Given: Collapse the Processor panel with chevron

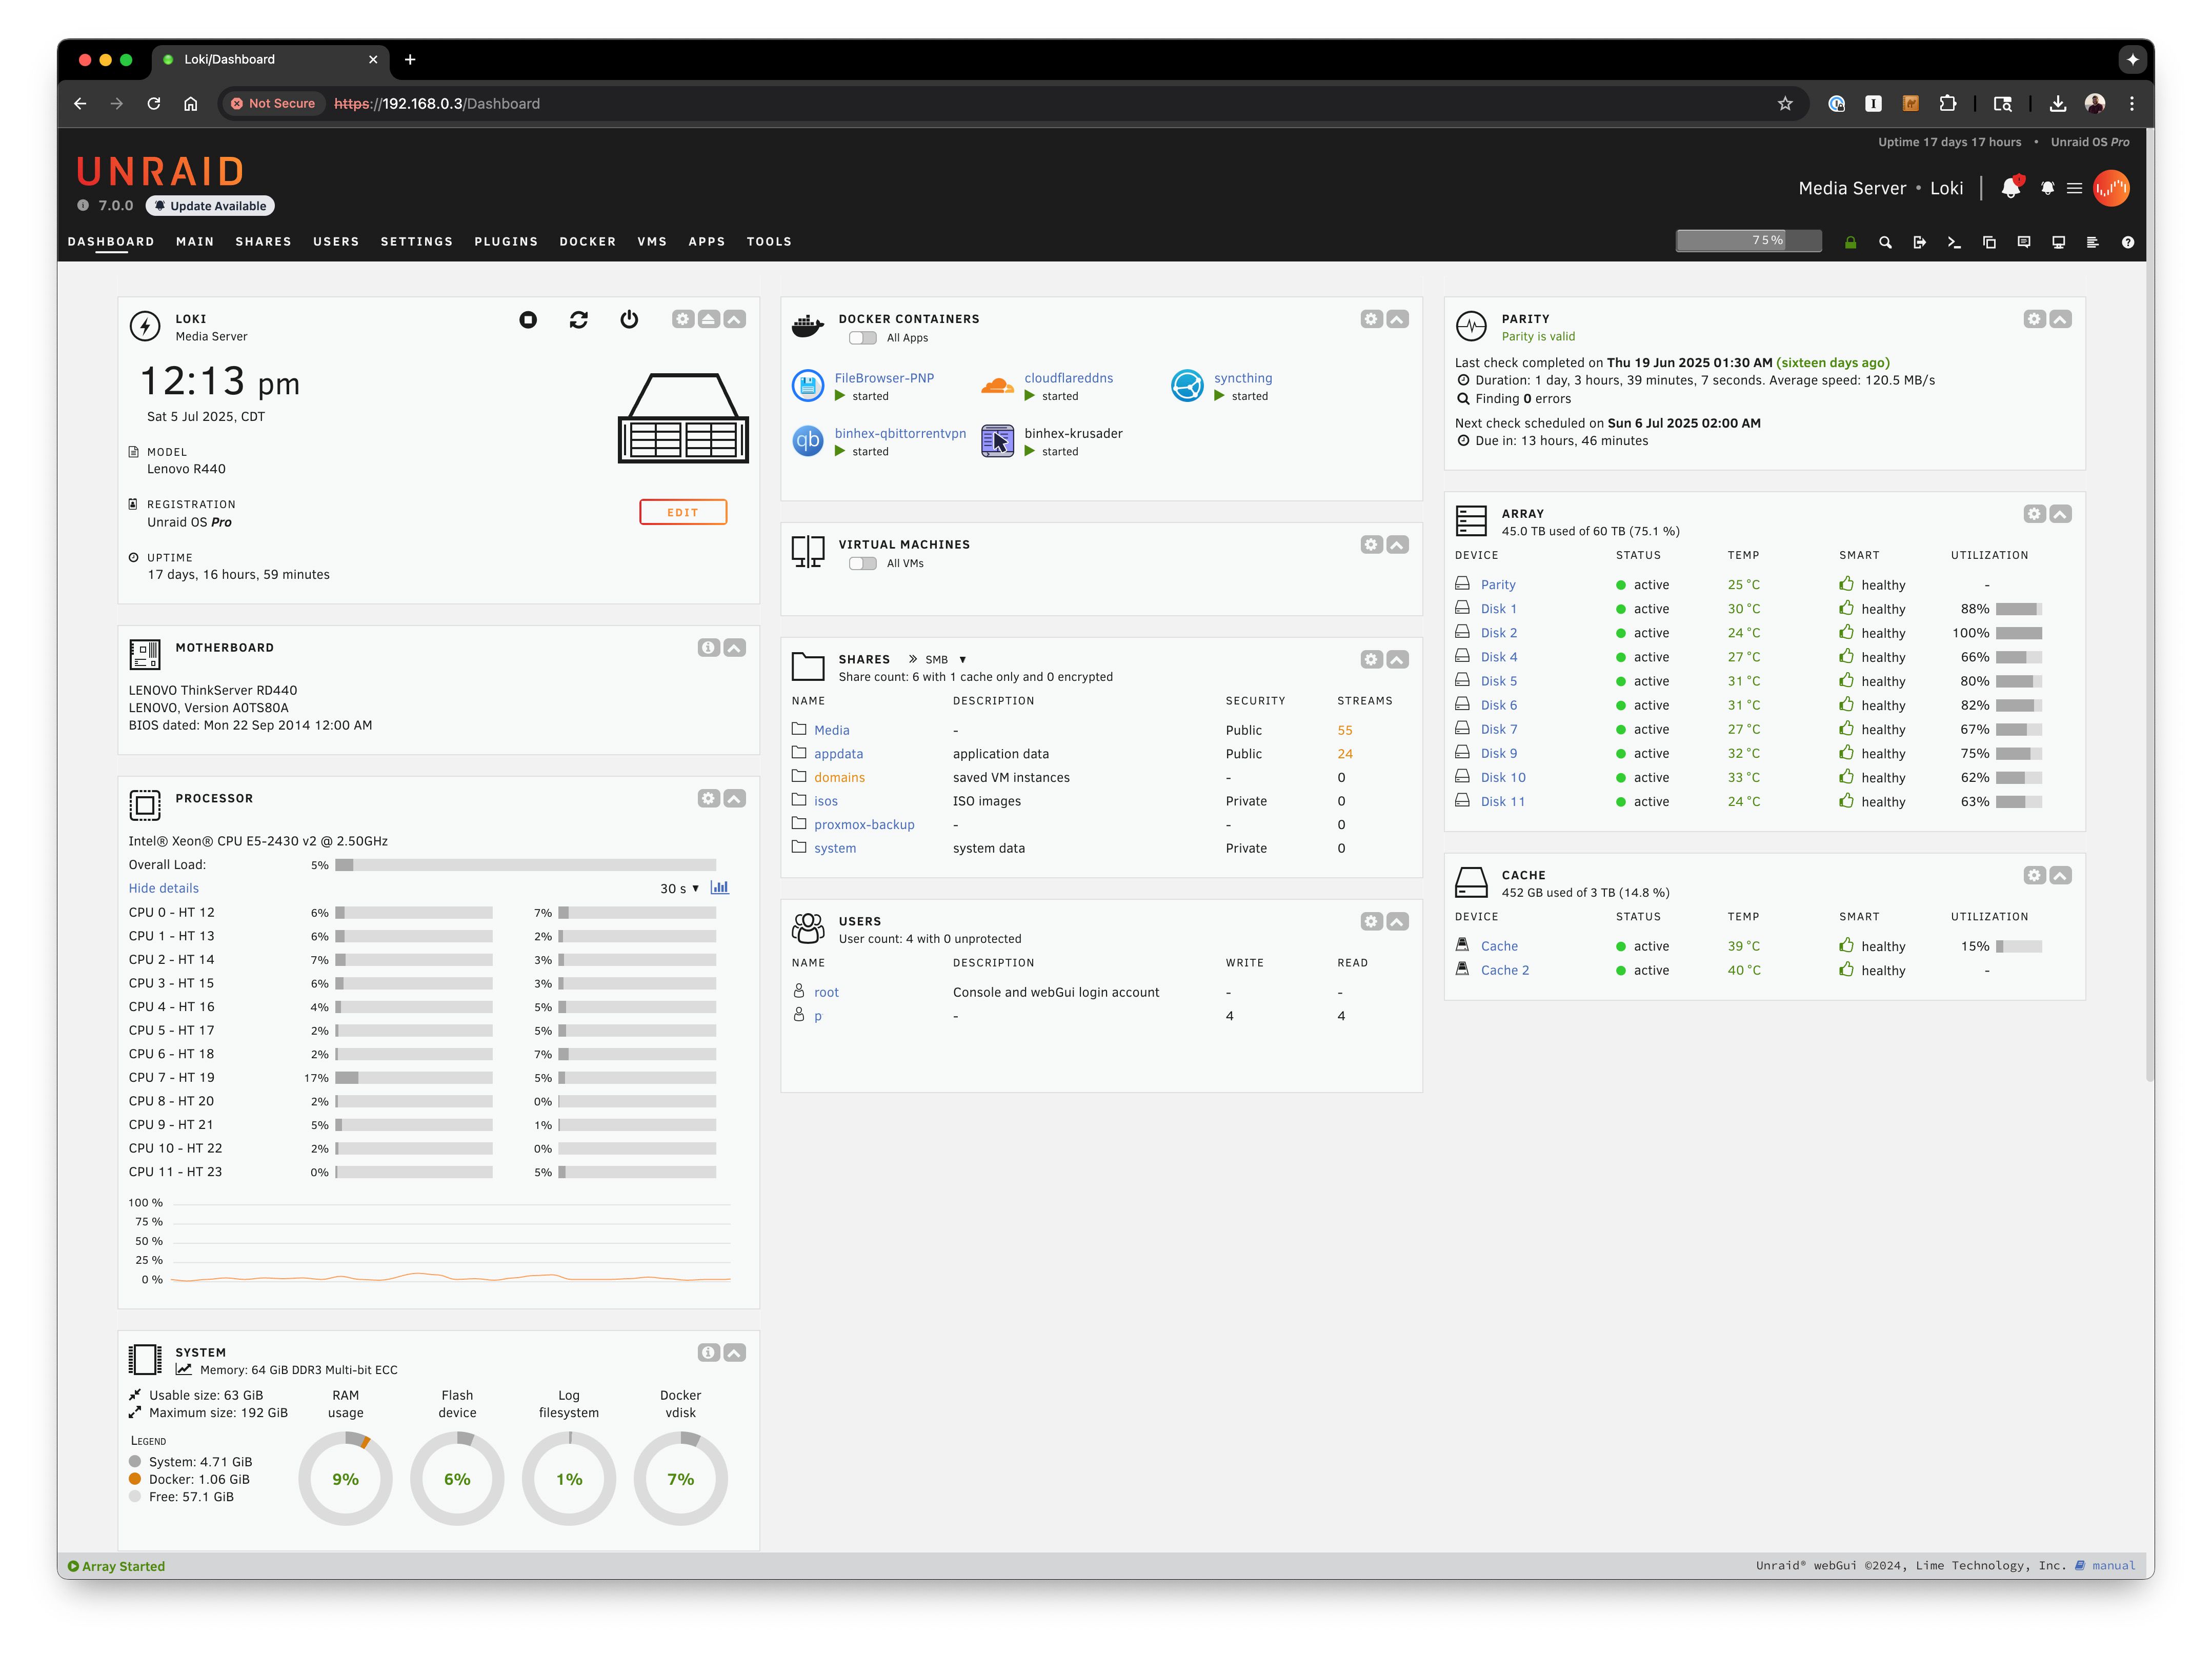Looking at the screenshot, I should tap(734, 798).
